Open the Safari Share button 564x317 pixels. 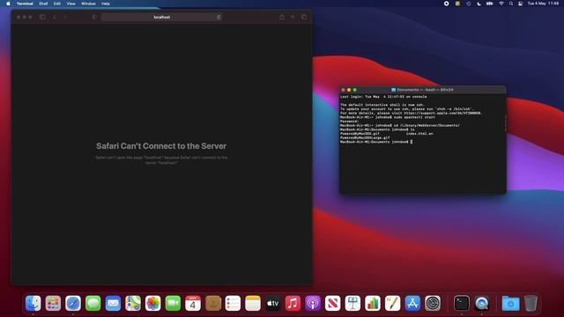click(282, 17)
